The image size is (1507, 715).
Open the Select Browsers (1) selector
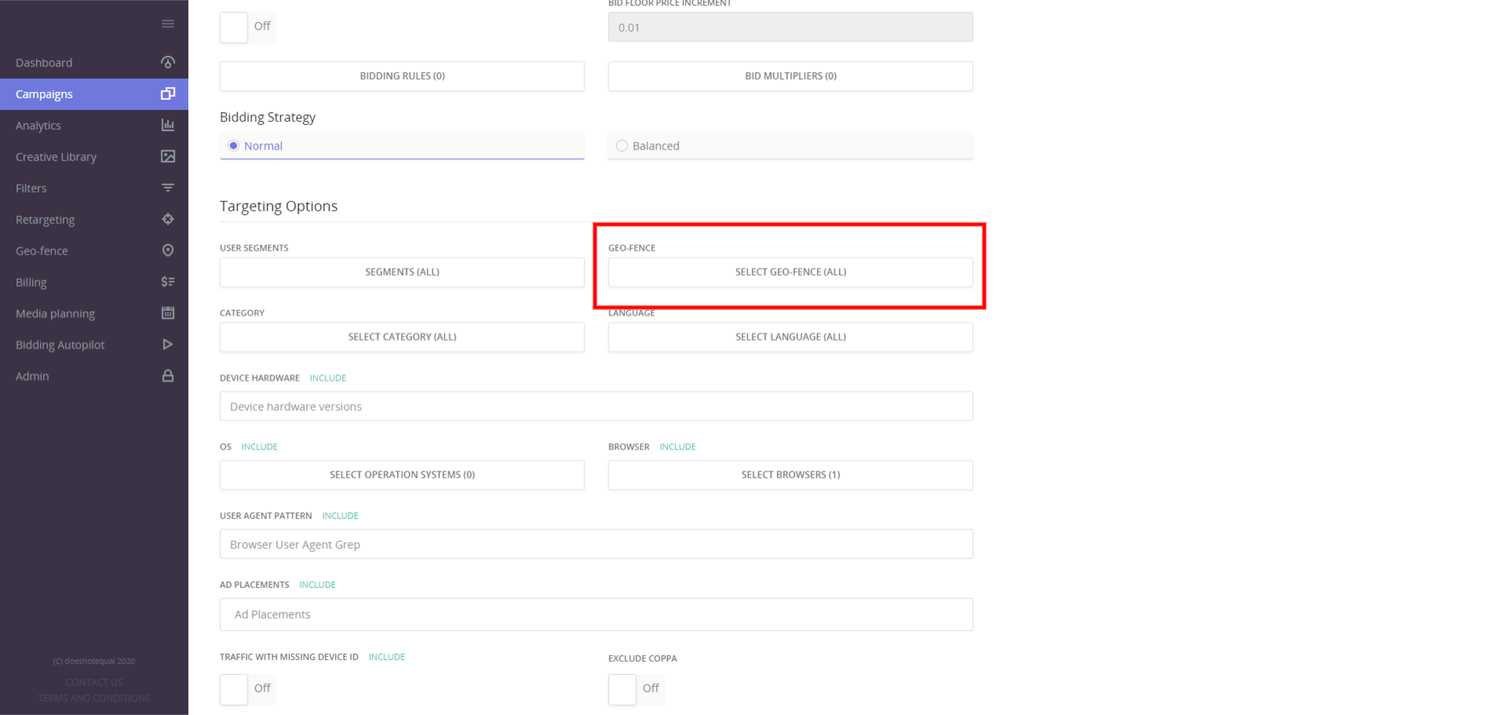[x=790, y=475]
